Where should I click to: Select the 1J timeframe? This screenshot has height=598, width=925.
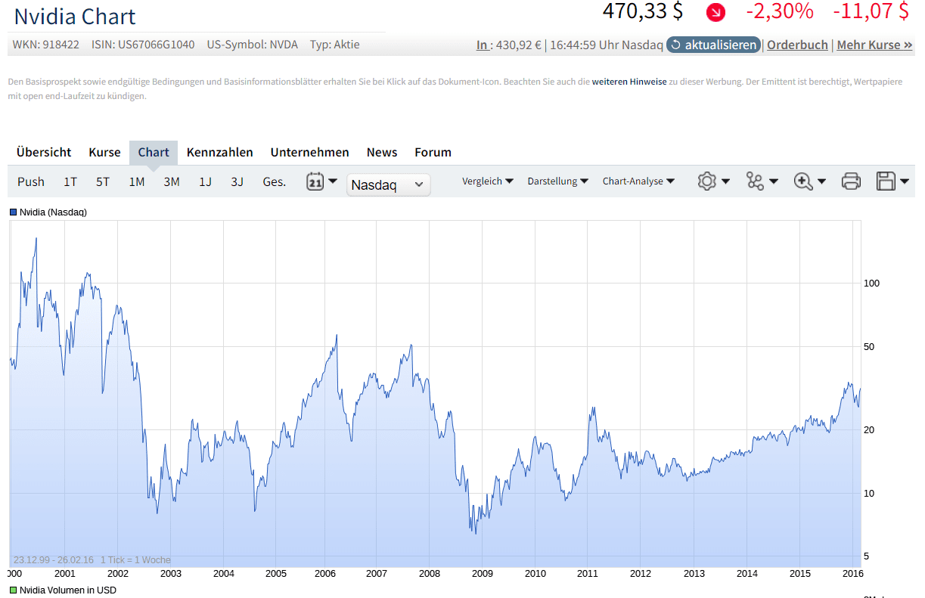205,181
